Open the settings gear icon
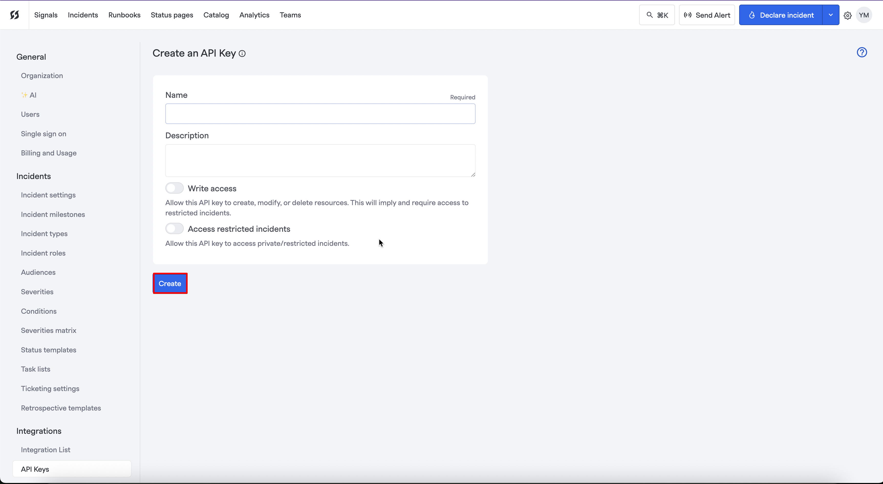 [847, 15]
